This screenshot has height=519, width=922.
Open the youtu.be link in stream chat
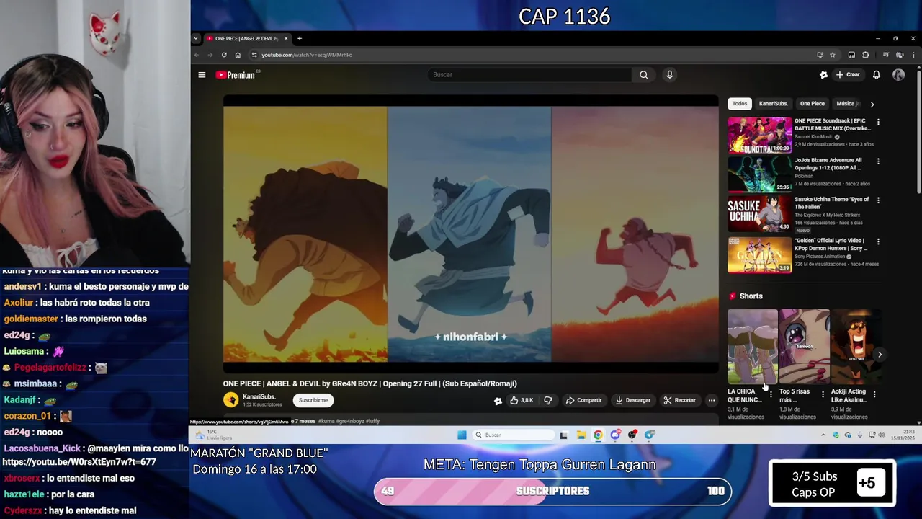pos(80,462)
